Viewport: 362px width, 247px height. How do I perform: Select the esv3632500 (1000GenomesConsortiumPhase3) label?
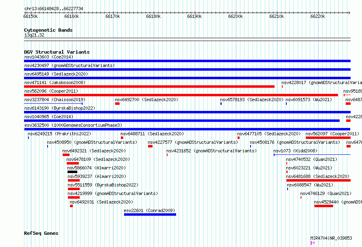[73, 125]
